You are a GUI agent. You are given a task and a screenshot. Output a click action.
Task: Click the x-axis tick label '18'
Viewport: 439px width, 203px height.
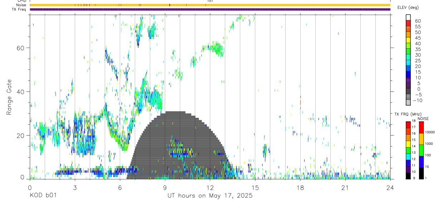(x=300, y=188)
